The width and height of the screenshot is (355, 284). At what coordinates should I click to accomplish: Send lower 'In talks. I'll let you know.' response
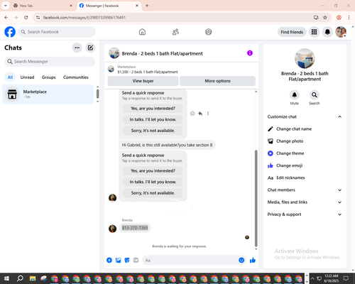point(153,182)
